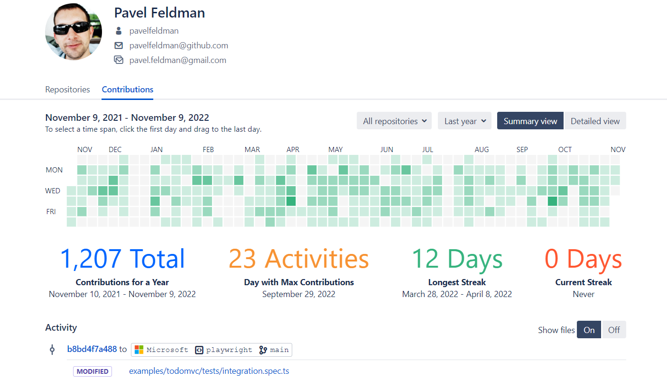Select the Contributions tab

point(128,90)
